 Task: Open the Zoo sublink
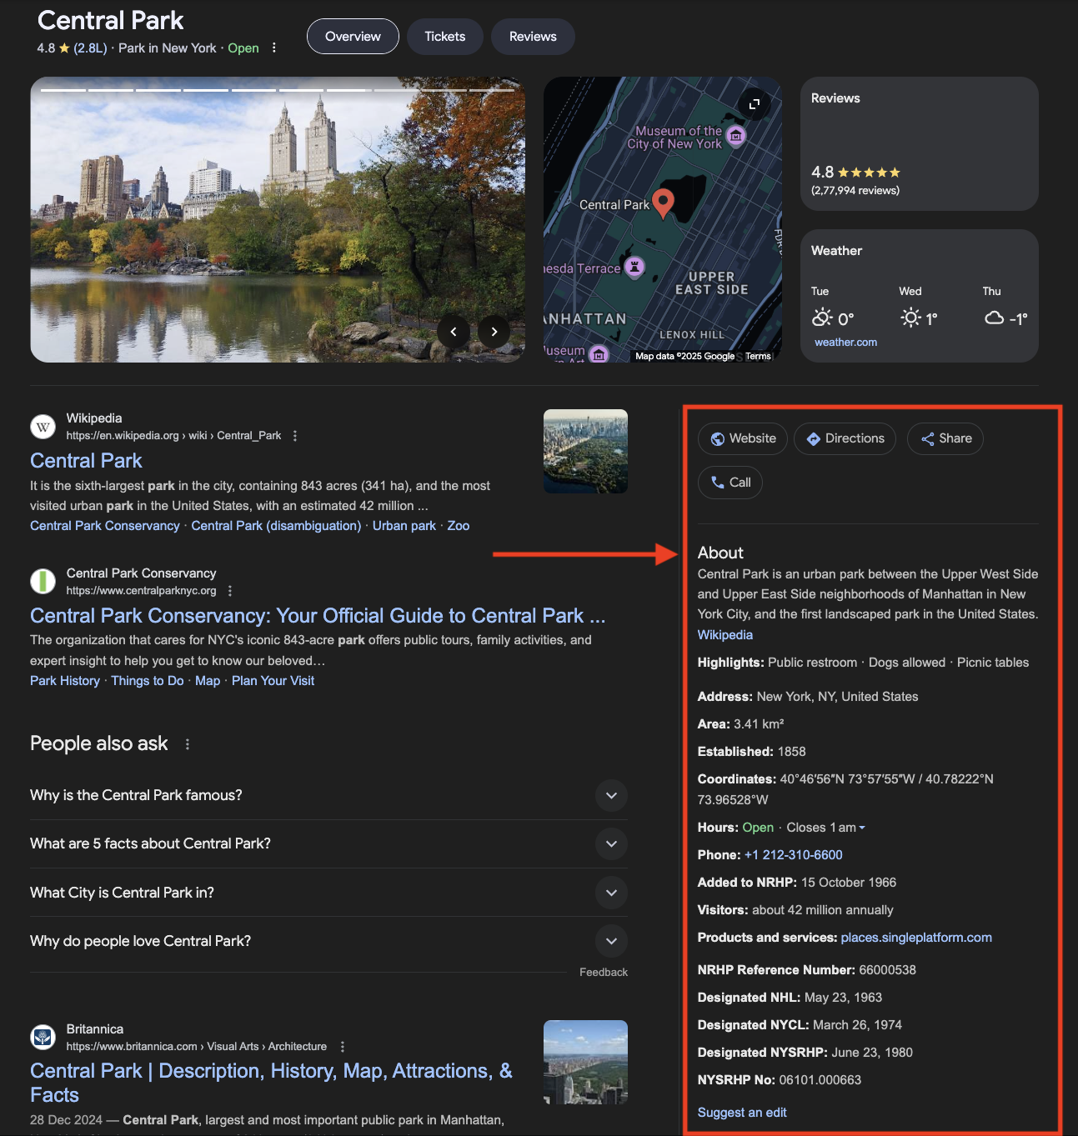(x=459, y=526)
